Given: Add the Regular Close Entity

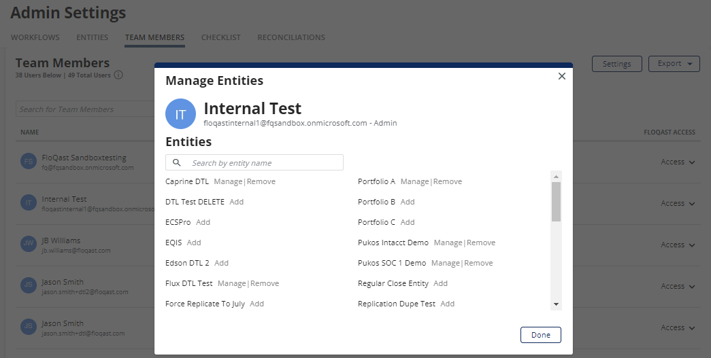Looking at the screenshot, I should (x=440, y=283).
